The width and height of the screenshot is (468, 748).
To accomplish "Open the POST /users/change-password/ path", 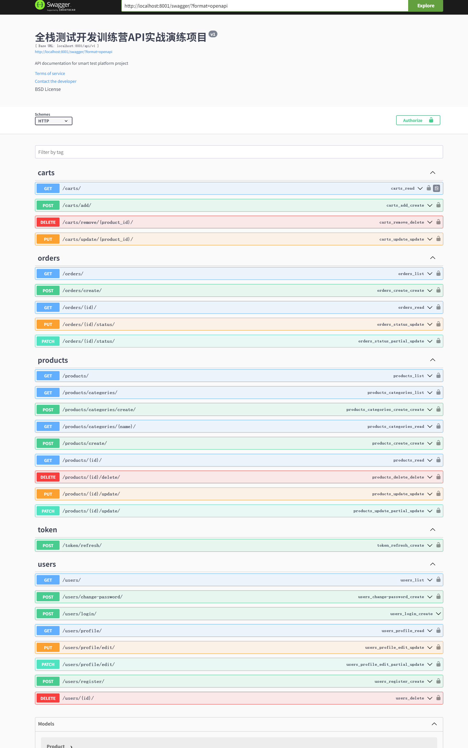I will [x=93, y=597].
